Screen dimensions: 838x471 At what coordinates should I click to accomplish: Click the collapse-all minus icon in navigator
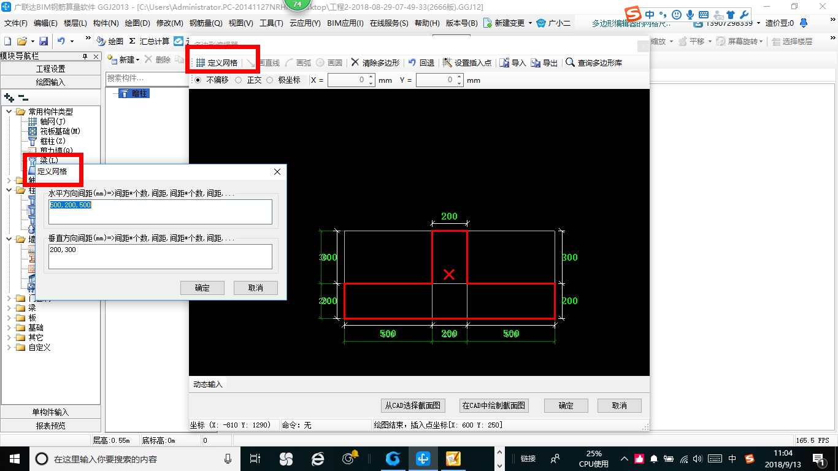[23, 98]
